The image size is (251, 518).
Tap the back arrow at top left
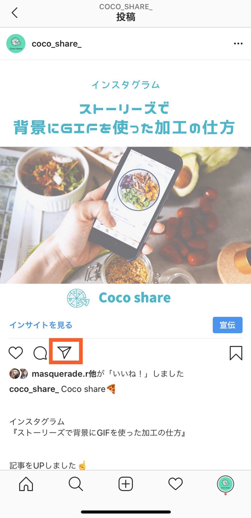point(15,13)
